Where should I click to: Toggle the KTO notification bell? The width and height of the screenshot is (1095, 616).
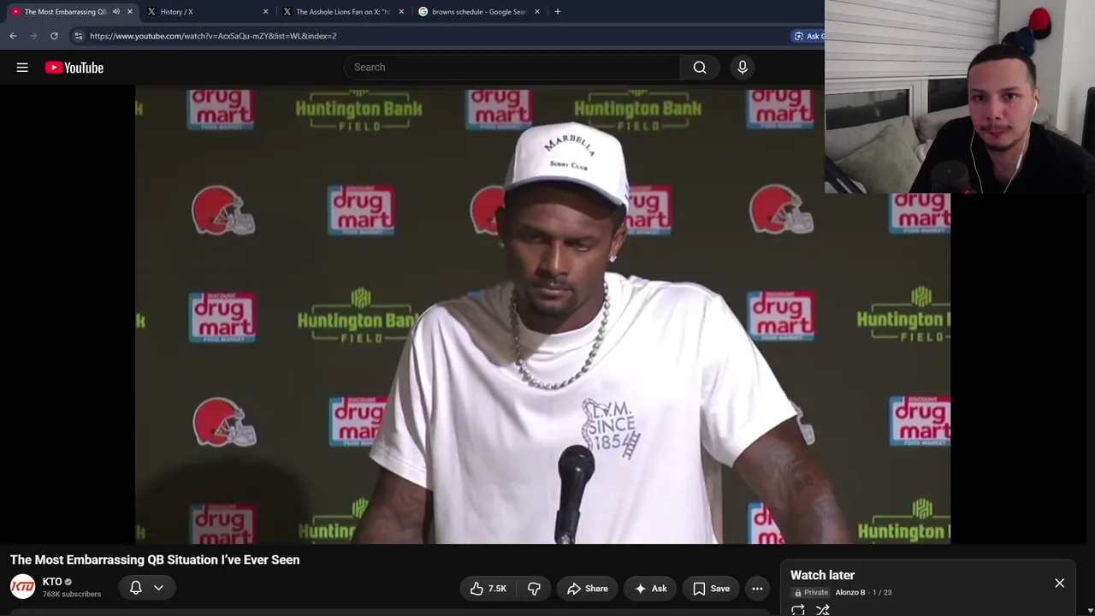coord(135,588)
